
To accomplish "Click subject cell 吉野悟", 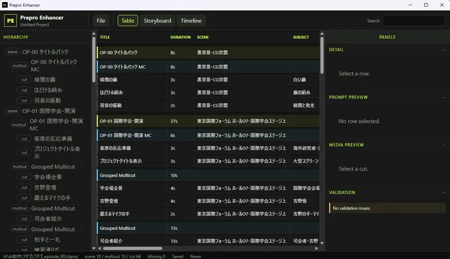I will [x=300, y=201].
